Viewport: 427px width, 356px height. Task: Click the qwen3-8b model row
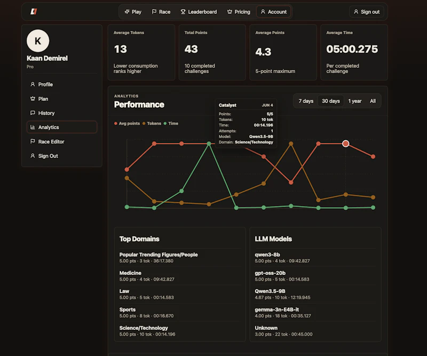tap(315, 258)
